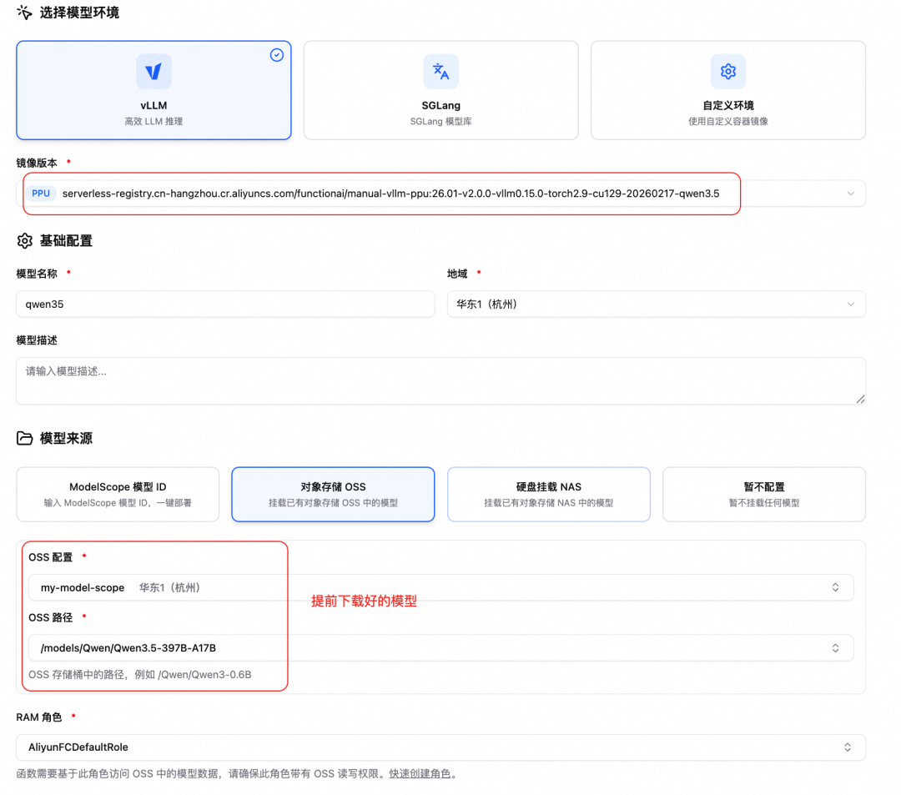Expand the 地域 region dropdown
The height and width of the screenshot is (795, 901).
click(x=849, y=304)
